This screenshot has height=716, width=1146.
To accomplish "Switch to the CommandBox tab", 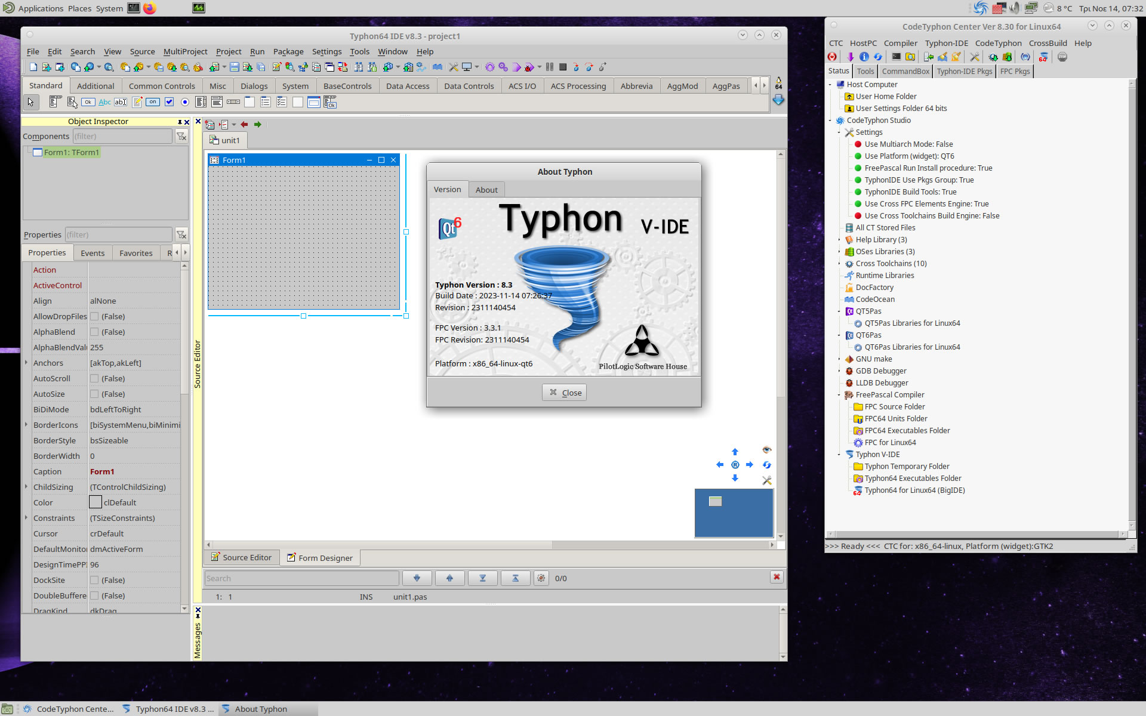I will click(905, 71).
